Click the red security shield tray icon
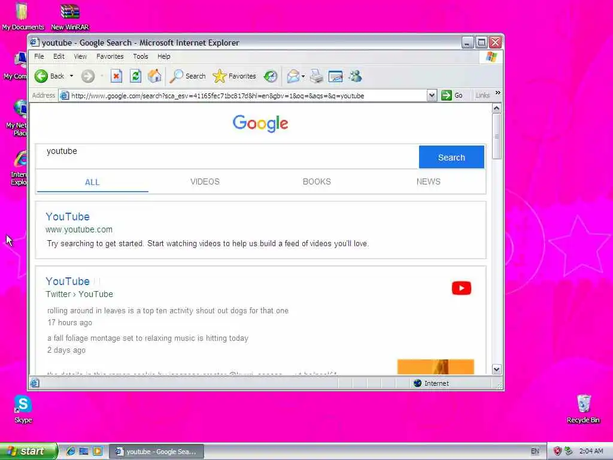 click(x=557, y=452)
